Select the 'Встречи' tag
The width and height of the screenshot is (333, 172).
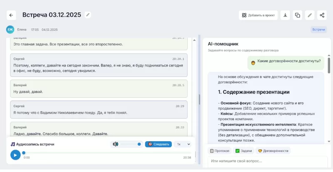tap(318, 29)
